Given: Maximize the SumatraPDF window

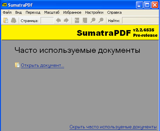Looking at the screenshot, I should click(147, 5).
